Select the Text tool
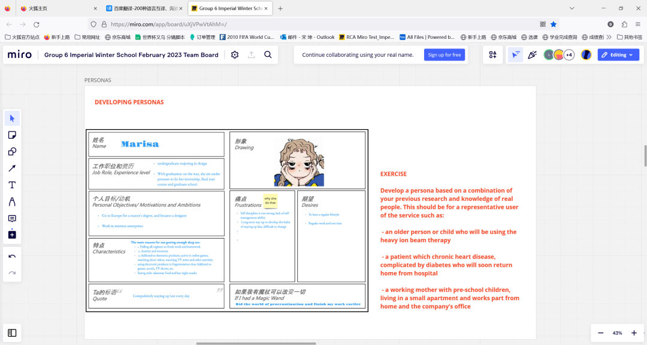Viewport: 647px width, 345px height. click(x=12, y=185)
